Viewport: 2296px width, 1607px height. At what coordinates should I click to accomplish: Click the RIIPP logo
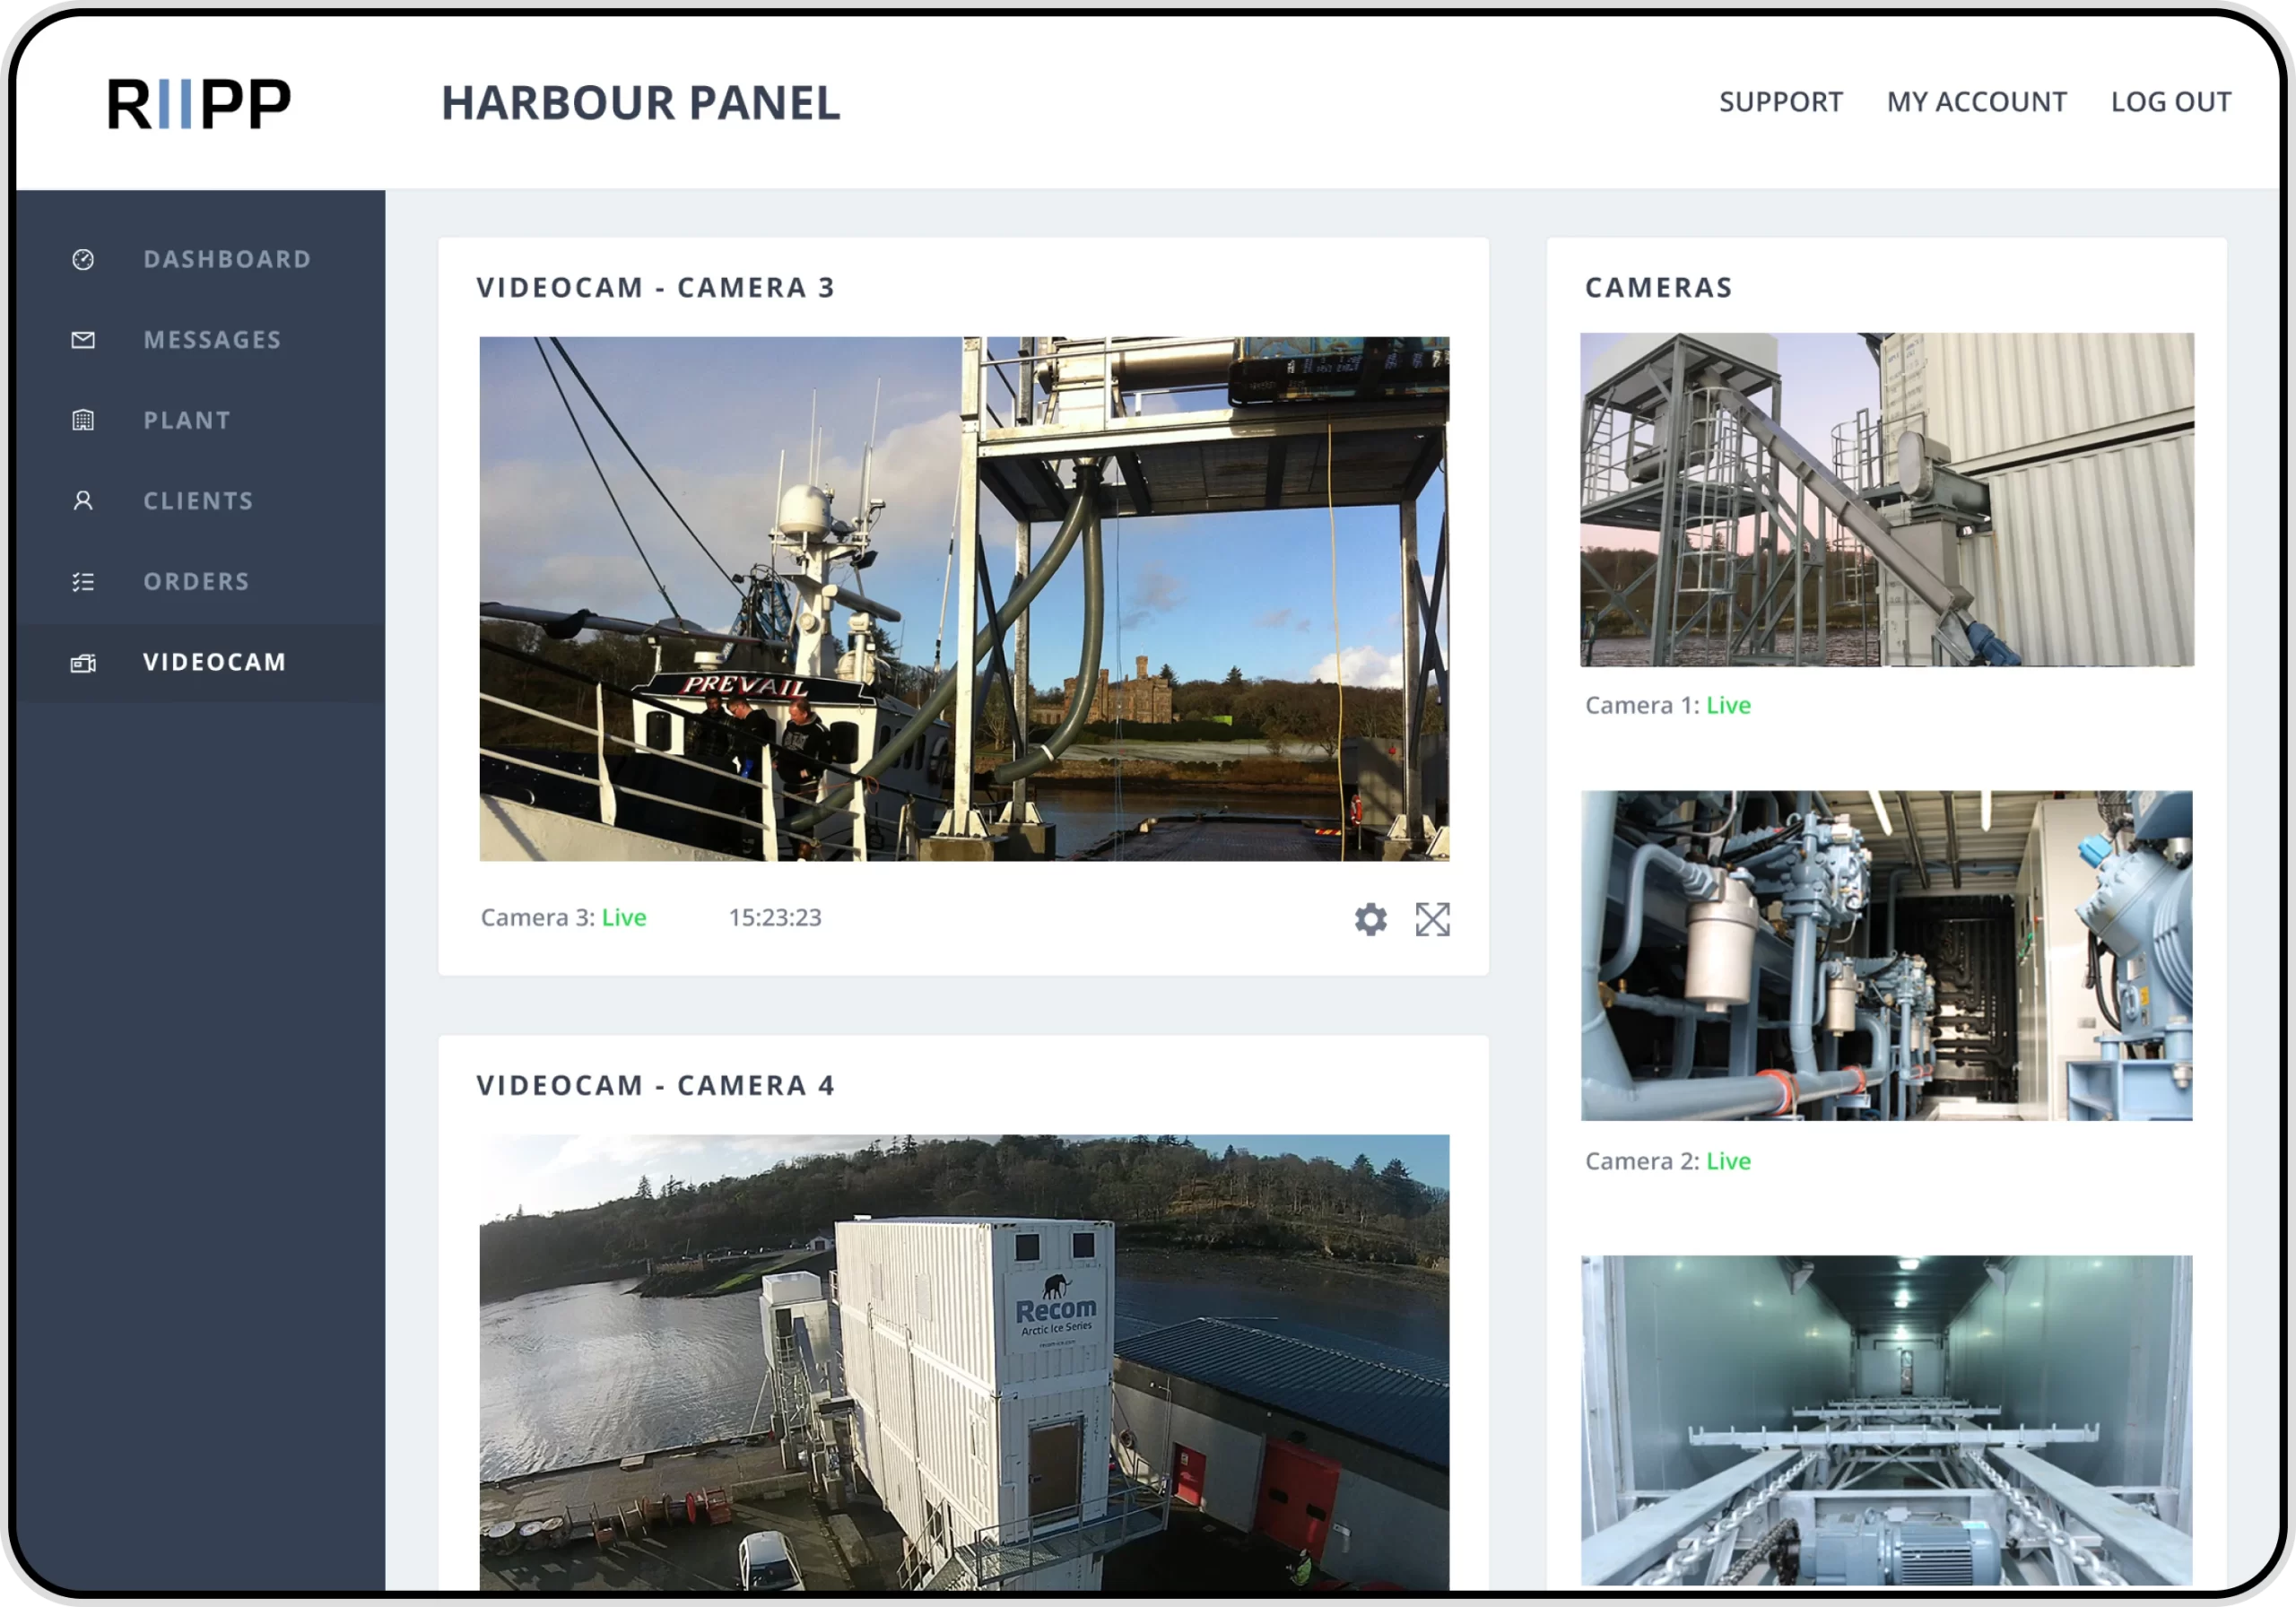pyautogui.click(x=199, y=103)
